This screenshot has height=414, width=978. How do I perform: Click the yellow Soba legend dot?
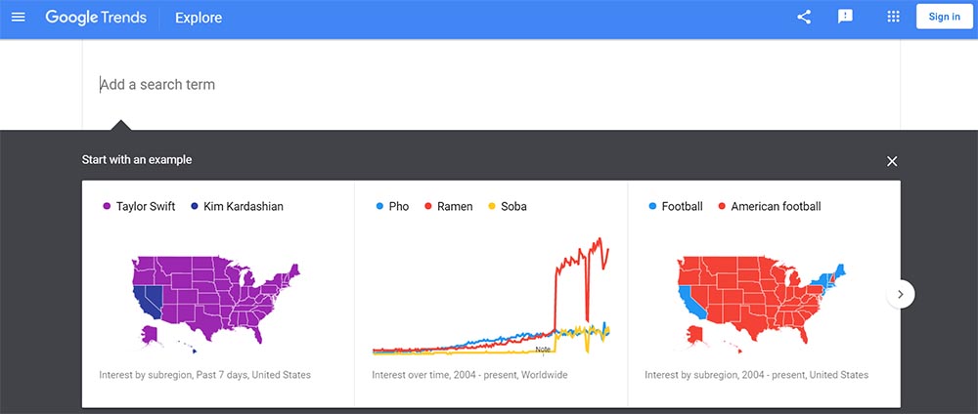492,207
